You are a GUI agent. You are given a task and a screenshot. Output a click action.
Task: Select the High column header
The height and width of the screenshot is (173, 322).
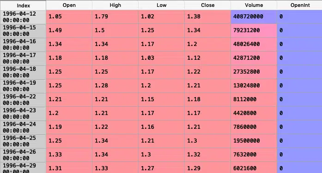pyautogui.click(x=115, y=5)
